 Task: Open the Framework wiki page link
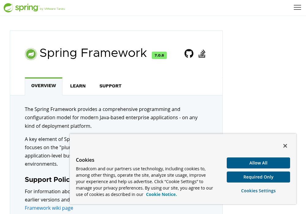[x=49, y=208]
